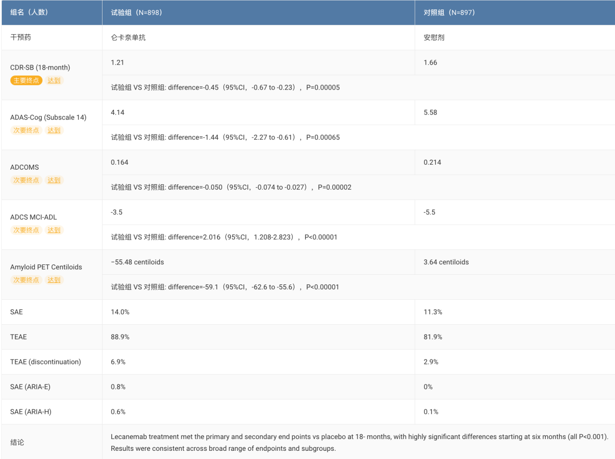Follow "达到" link under Amyloid PET Centiloids
Viewport: 615px width, 459px height.
pyautogui.click(x=54, y=280)
